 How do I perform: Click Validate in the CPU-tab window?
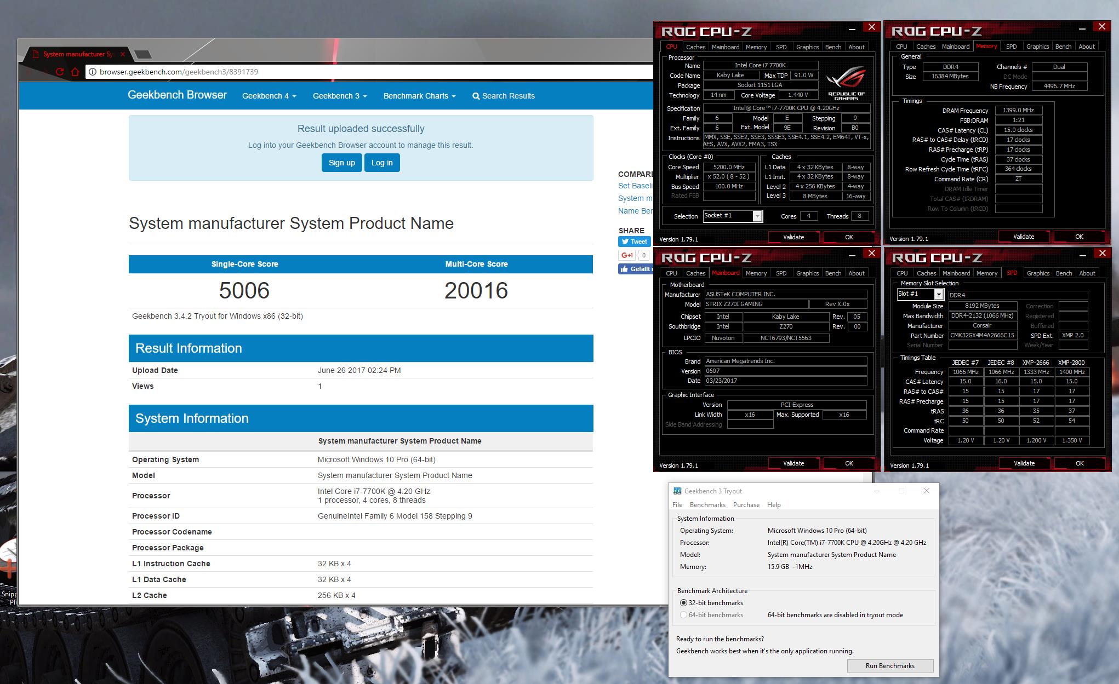click(x=793, y=237)
